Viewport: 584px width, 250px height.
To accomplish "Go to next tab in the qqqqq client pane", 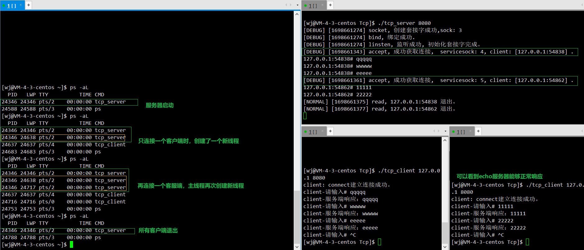I will click(439, 131).
